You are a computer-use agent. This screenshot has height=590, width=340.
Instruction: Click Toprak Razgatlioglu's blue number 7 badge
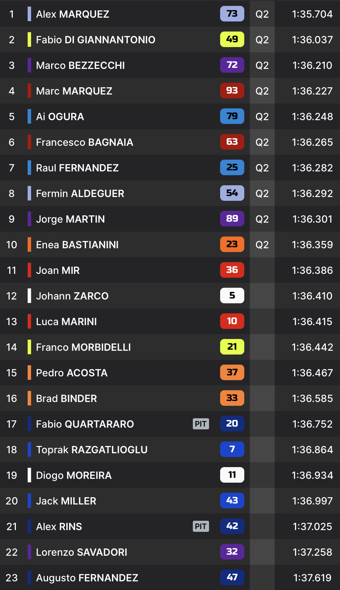(x=232, y=449)
